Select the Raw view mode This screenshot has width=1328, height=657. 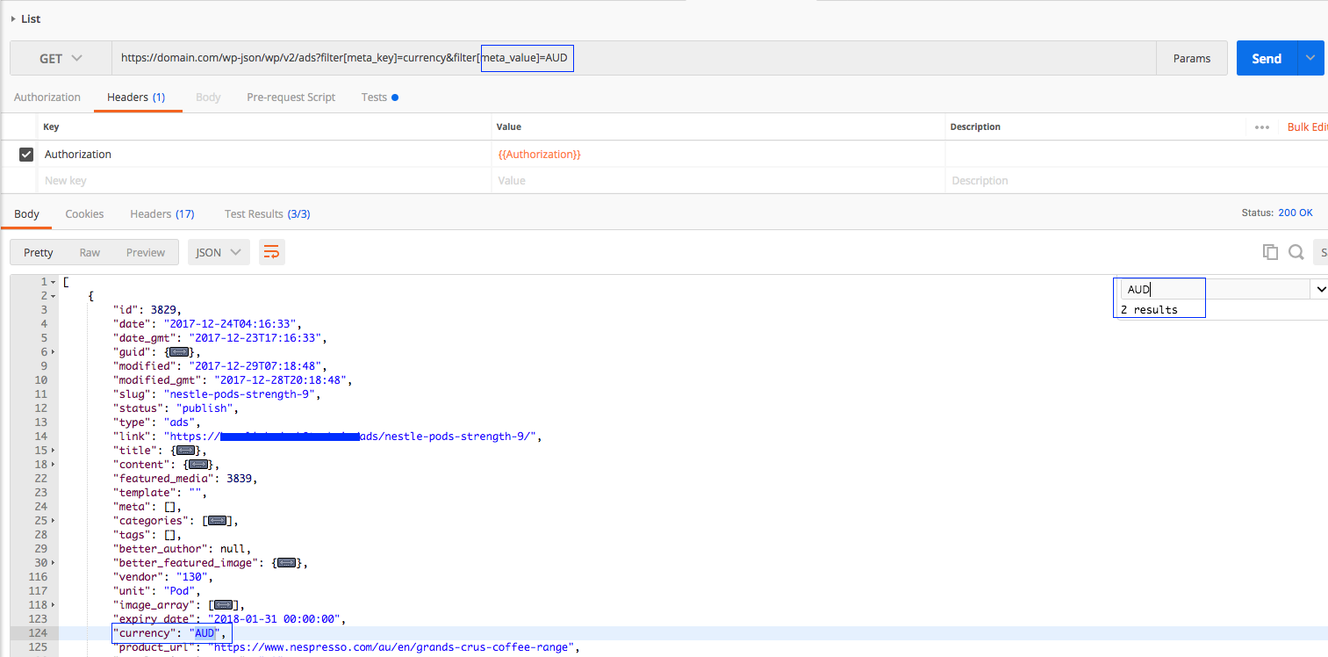pos(90,252)
